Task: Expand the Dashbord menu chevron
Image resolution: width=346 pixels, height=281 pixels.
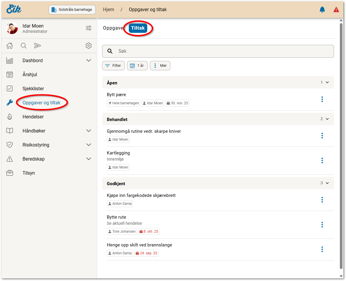Action: pos(89,60)
